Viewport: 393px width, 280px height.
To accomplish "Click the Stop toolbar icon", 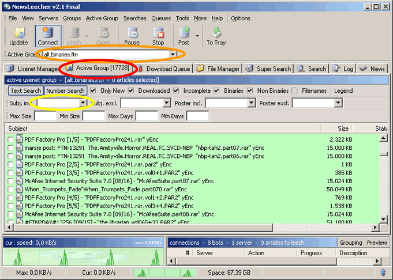I will [x=158, y=33].
